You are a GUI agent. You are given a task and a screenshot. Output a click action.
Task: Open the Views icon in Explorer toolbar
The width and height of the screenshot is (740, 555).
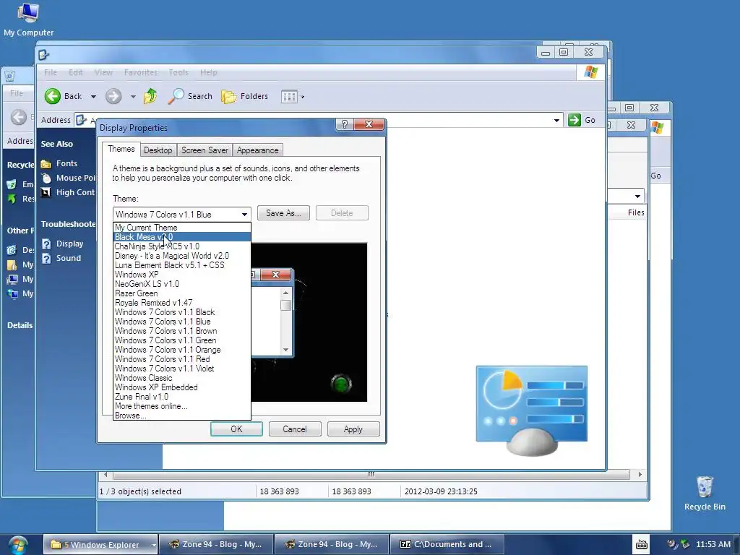click(289, 97)
